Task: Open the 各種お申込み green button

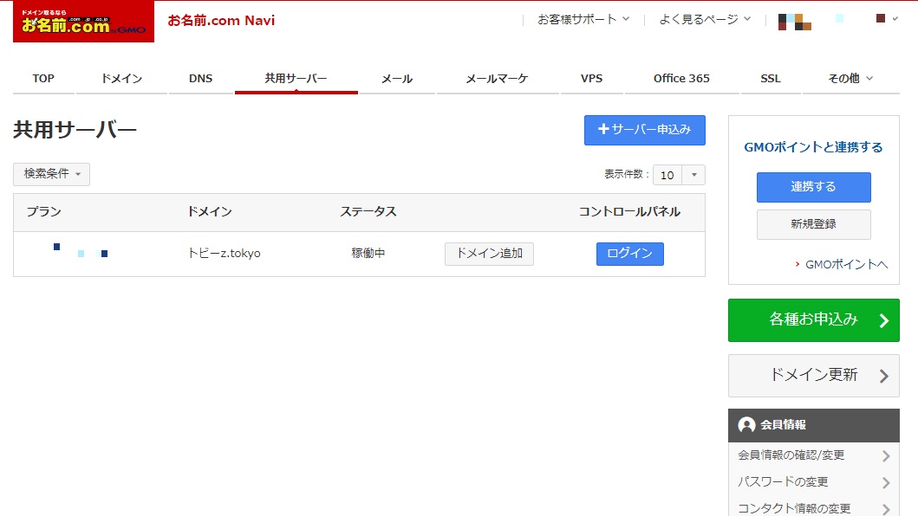Action: 814,320
